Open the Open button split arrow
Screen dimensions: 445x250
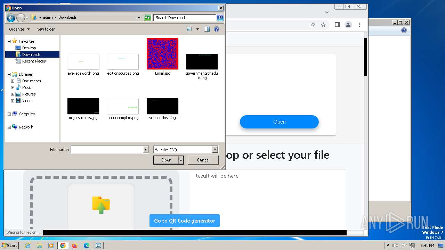tap(181, 160)
